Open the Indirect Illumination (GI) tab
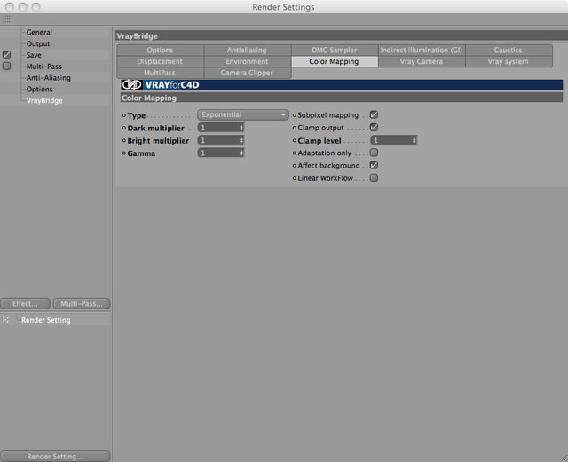The image size is (568, 462). pos(422,50)
